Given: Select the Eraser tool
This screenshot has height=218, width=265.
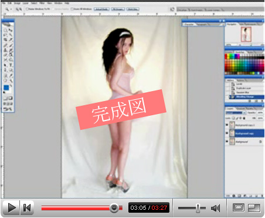Looking at the screenshot, I should pos(5,55).
